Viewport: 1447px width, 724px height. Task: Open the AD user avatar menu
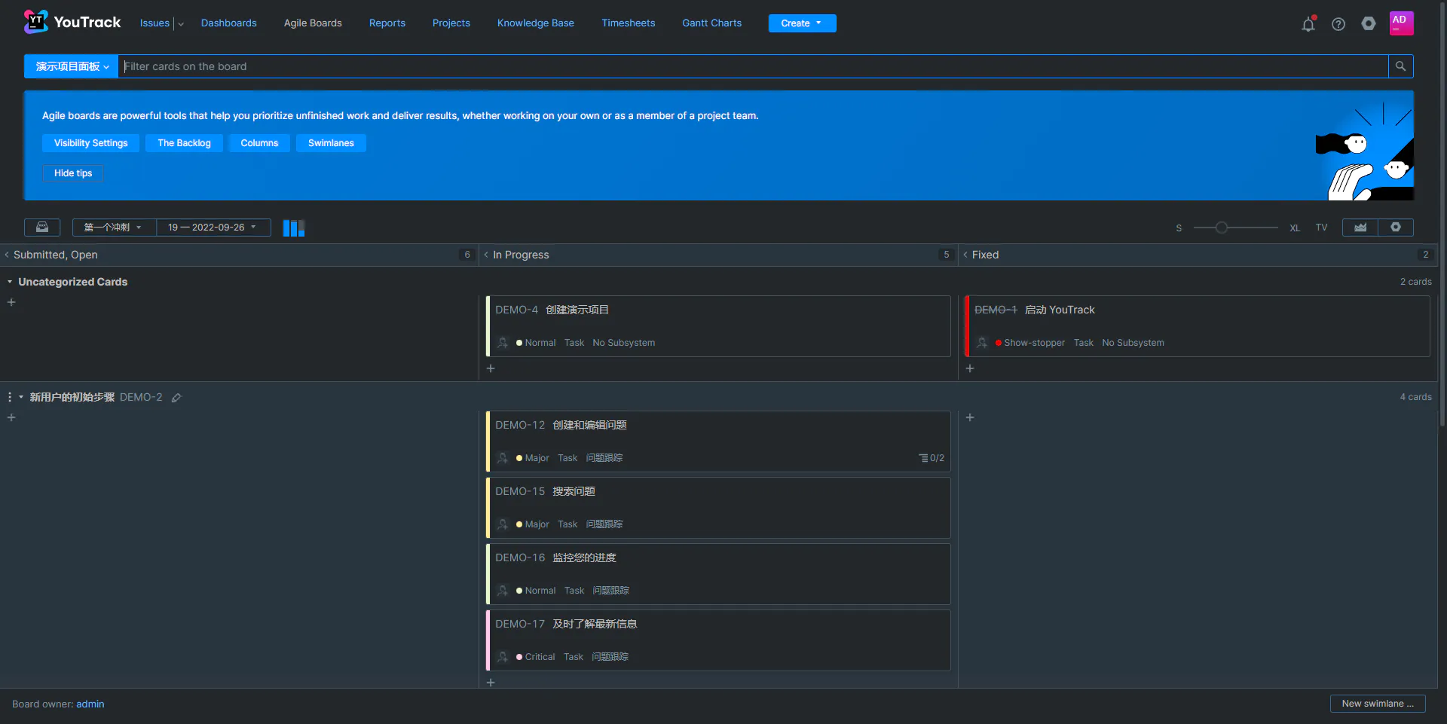(1402, 23)
